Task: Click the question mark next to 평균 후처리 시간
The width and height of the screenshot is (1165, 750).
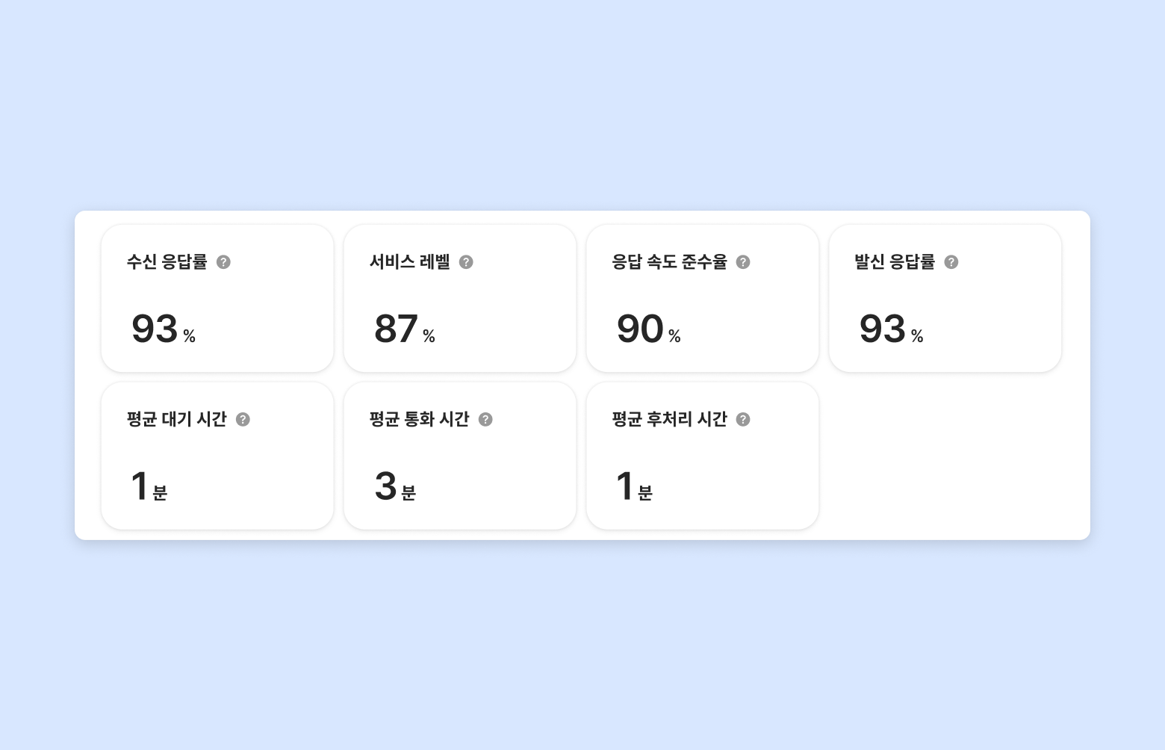Action: tap(743, 420)
